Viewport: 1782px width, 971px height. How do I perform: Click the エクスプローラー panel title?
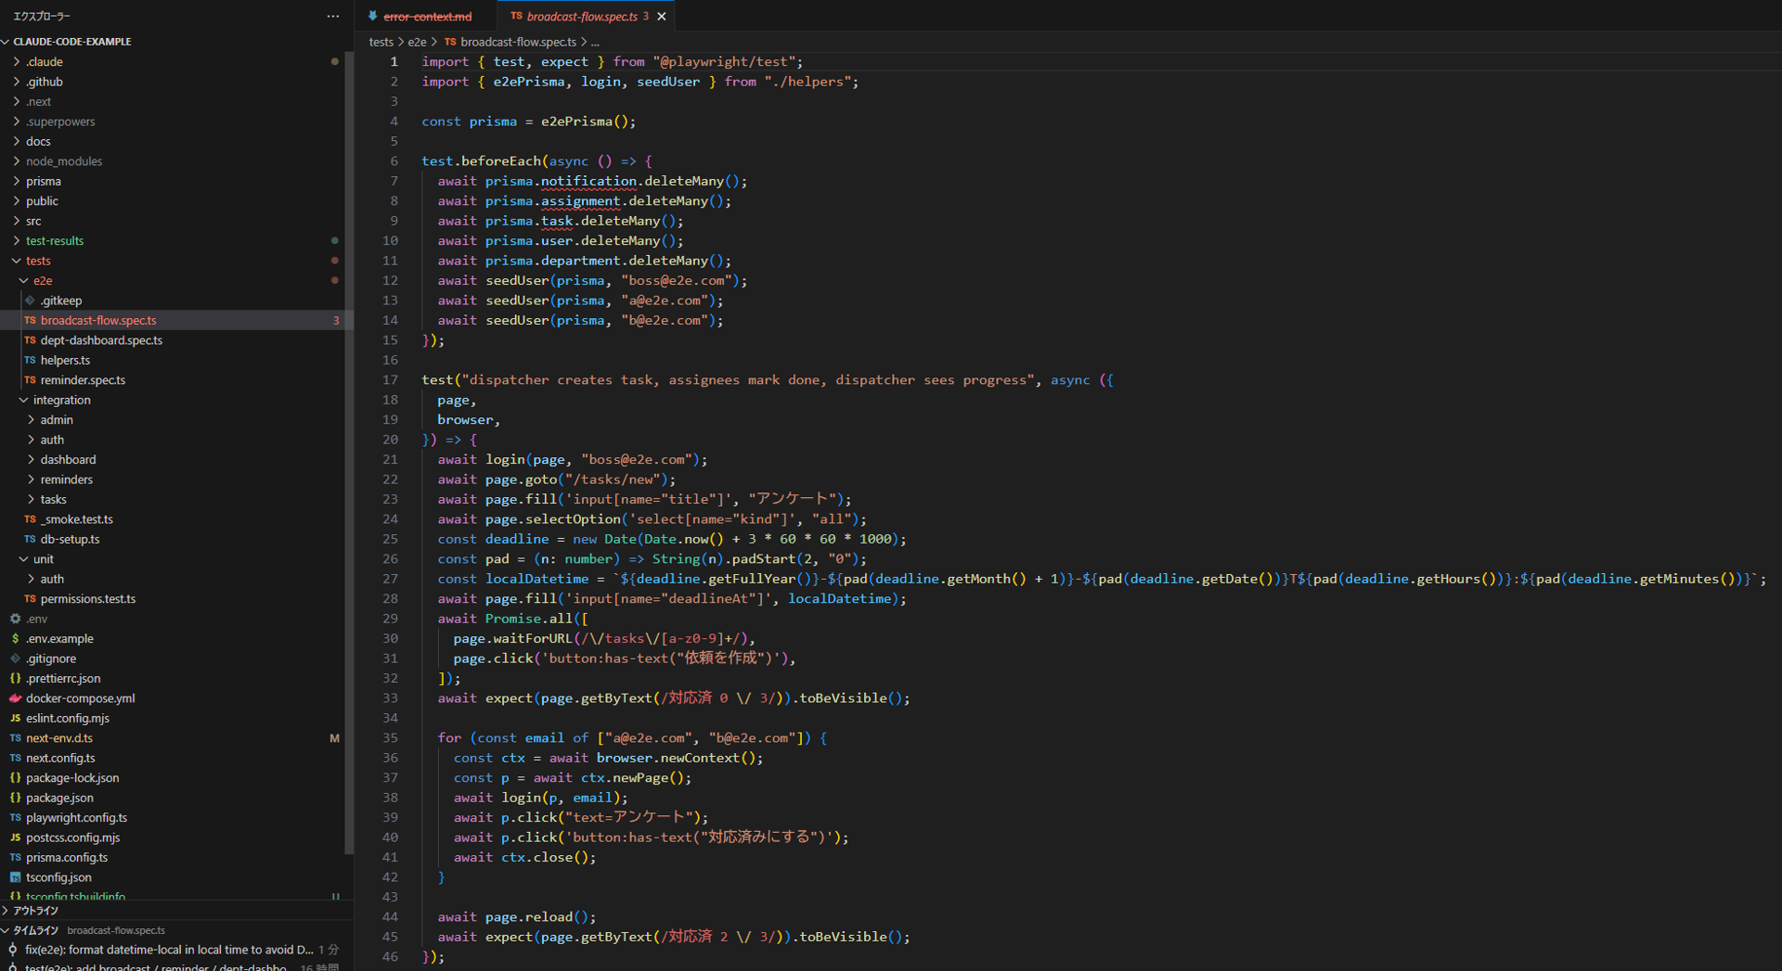click(42, 16)
